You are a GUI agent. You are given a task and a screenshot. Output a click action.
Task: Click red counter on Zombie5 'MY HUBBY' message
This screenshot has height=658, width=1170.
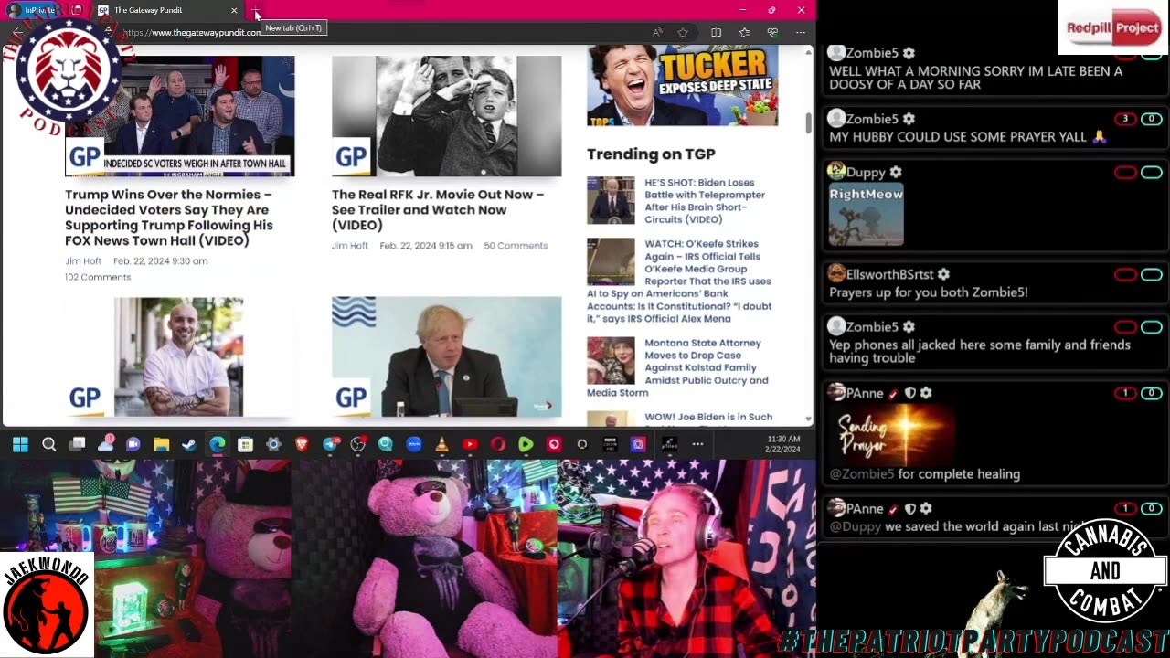point(1125,119)
